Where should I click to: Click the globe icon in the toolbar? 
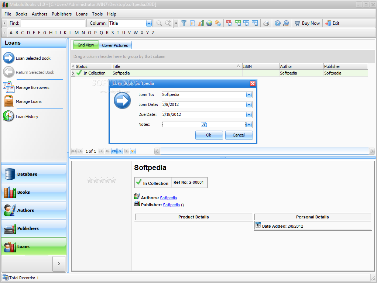point(209,23)
